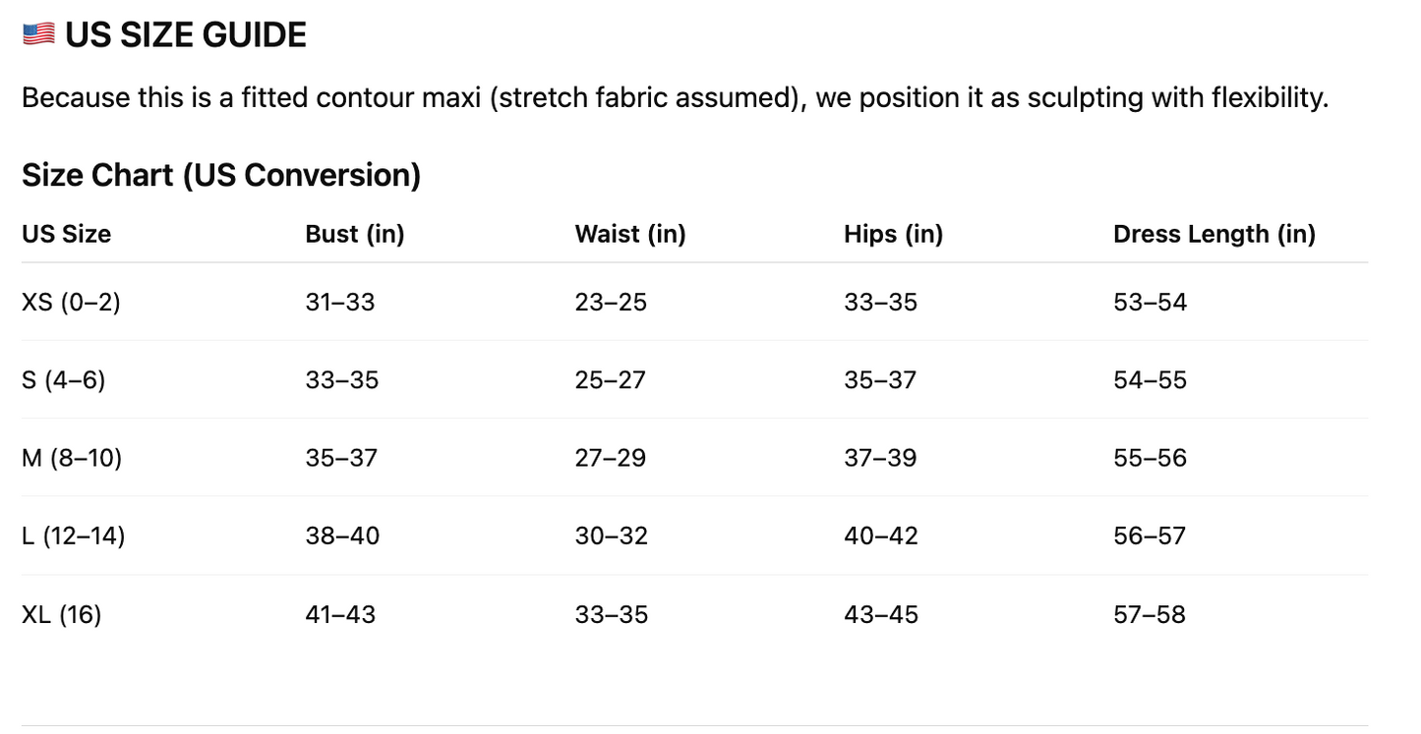Select the Dress Length (in) column header
1421x734 pixels.
click(1214, 234)
